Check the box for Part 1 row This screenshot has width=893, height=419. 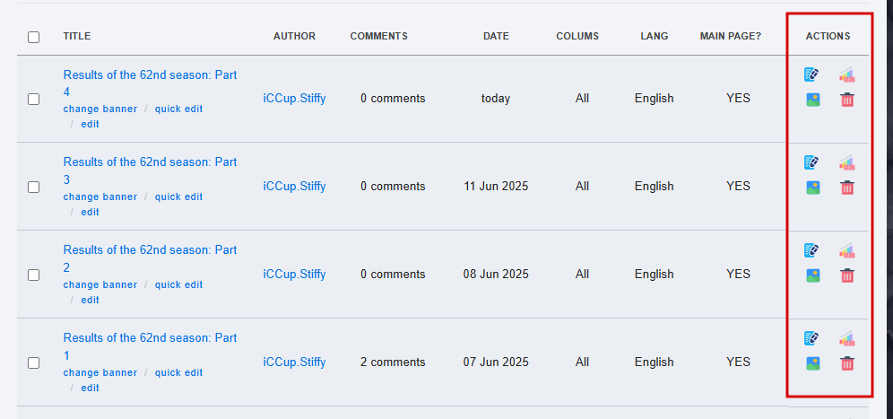pyautogui.click(x=33, y=362)
